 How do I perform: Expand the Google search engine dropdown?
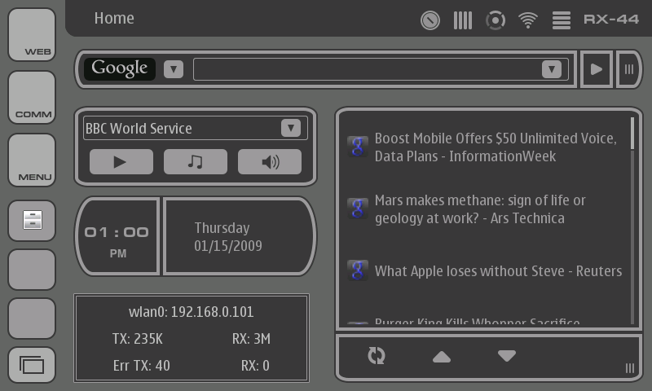174,69
